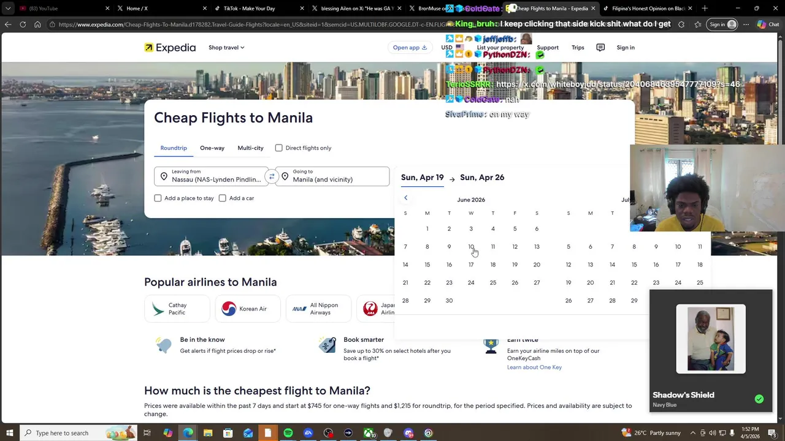Select the Roundtrip tab
The image size is (785, 441).
click(x=174, y=148)
